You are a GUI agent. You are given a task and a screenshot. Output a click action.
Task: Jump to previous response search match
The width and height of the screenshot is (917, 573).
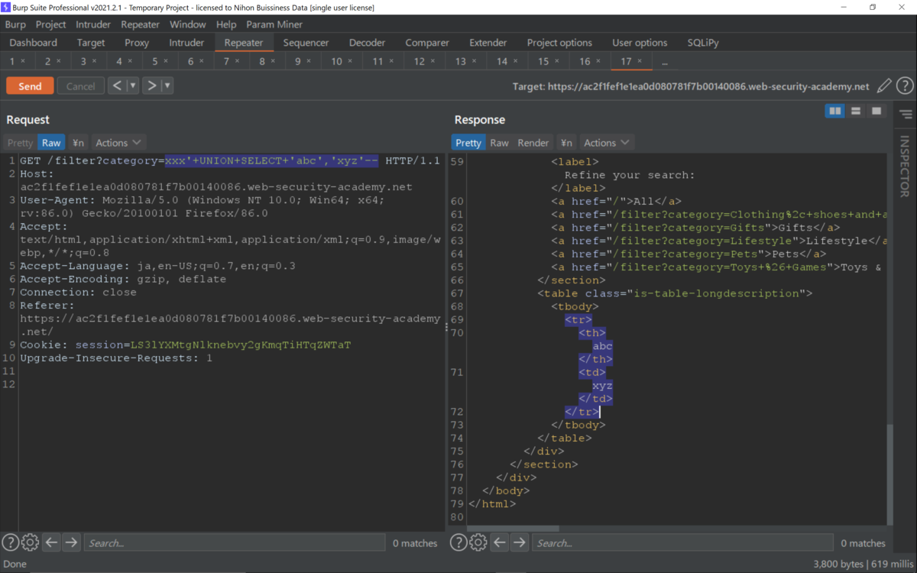[x=500, y=542]
